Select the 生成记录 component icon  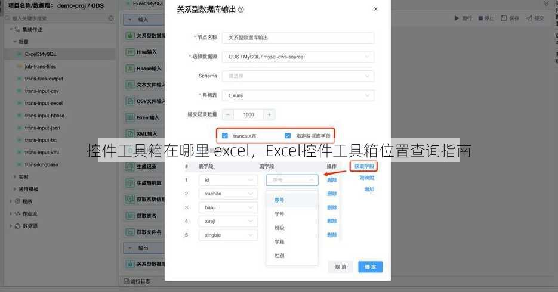pos(130,166)
